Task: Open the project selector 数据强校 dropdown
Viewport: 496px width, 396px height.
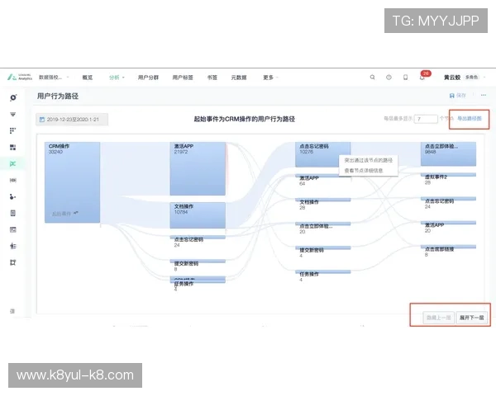Action: tap(54, 77)
